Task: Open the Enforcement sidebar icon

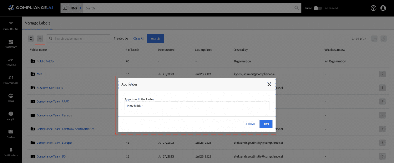Action: tap(11, 77)
